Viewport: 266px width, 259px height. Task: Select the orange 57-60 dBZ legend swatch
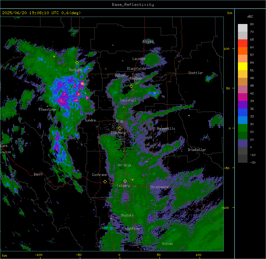(243, 51)
